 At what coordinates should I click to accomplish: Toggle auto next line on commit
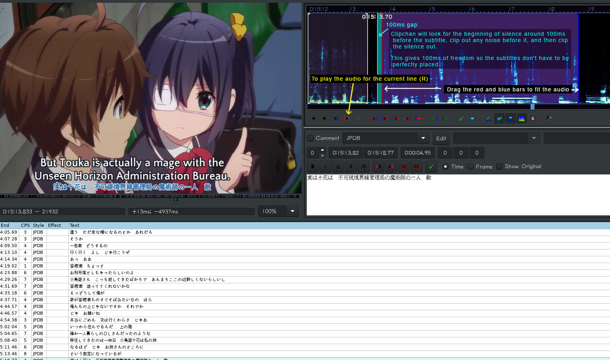tap(500, 118)
